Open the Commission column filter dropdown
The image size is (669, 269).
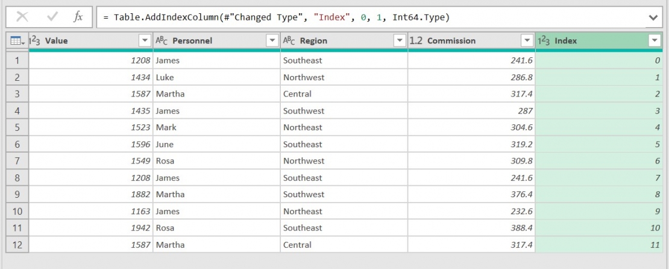(x=527, y=40)
